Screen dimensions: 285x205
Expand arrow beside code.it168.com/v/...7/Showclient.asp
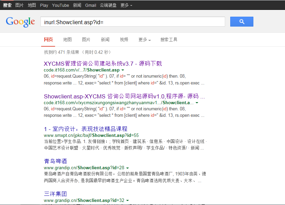[123, 70]
